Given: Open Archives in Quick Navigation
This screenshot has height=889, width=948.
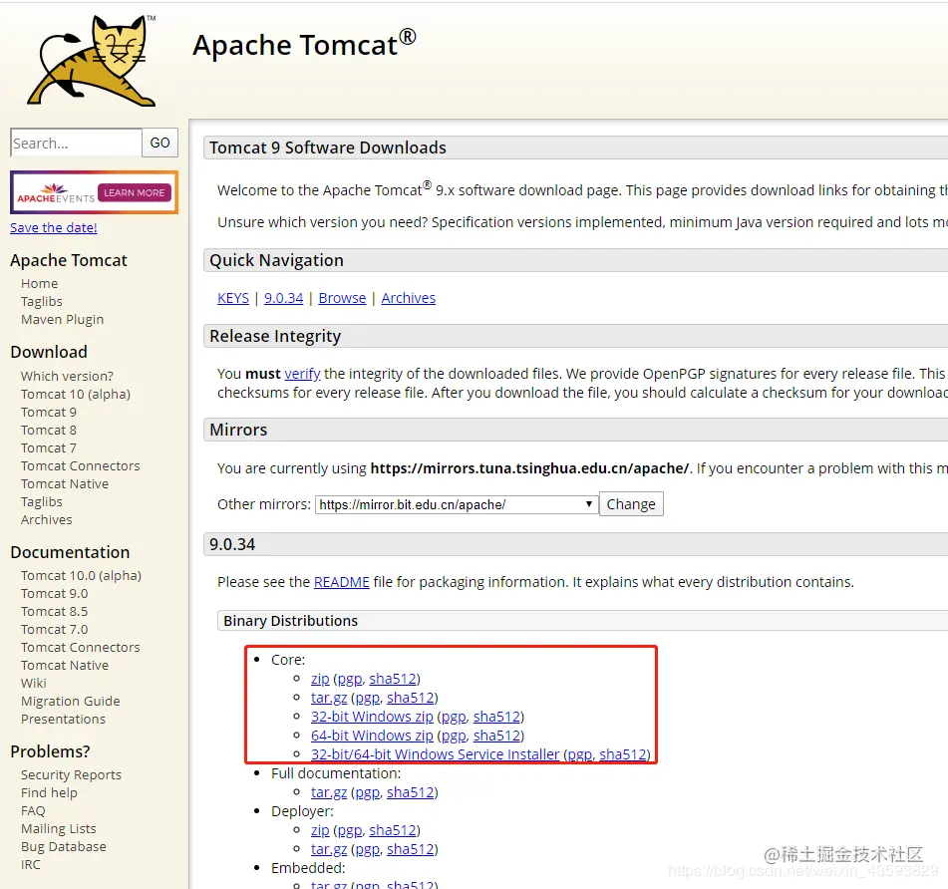Looking at the screenshot, I should [x=408, y=298].
